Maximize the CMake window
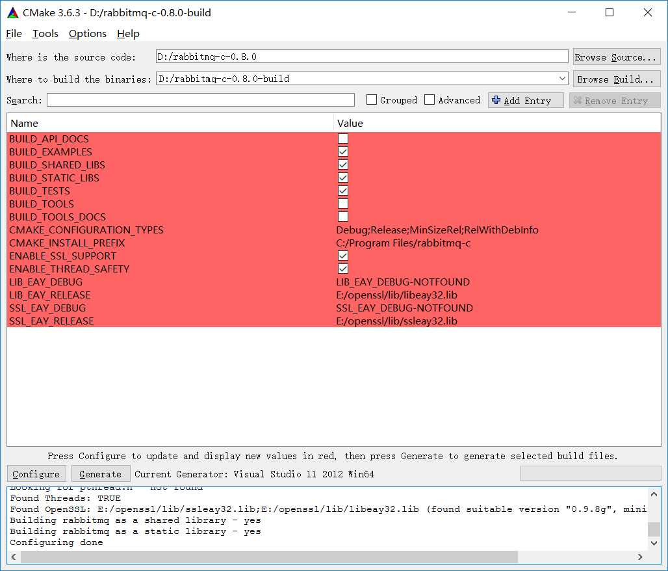This screenshot has width=668, height=571. (610, 12)
